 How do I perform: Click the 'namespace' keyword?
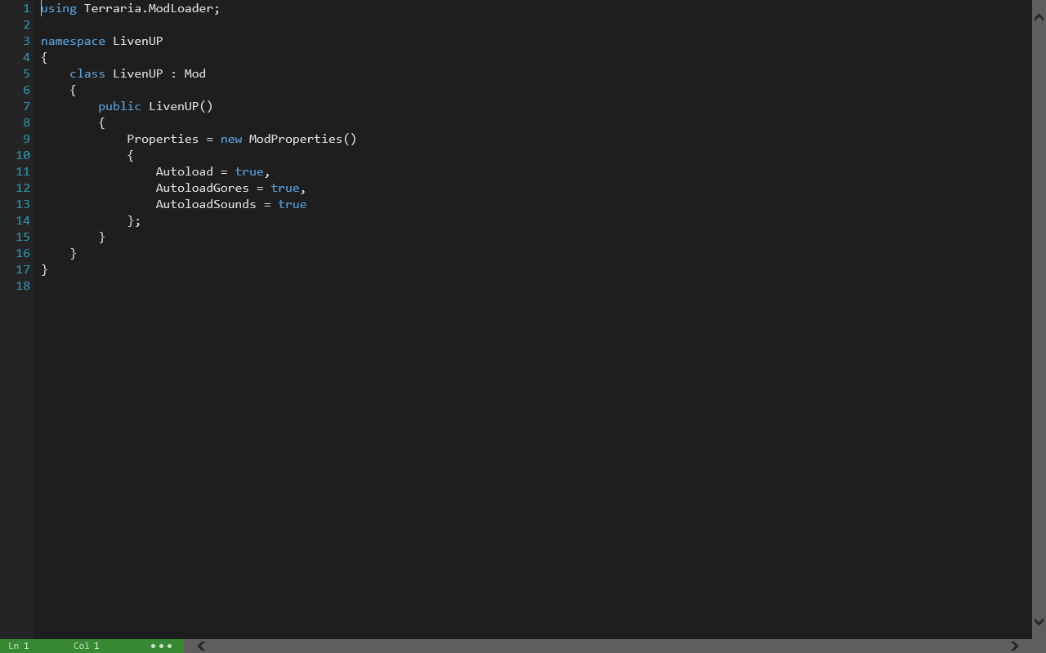click(x=73, y=42)
